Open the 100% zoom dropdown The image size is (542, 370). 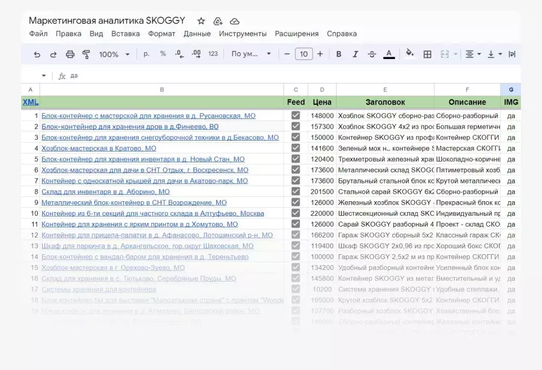point(114,54)
